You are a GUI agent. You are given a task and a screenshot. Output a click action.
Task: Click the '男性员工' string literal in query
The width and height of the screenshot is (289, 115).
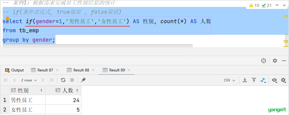79,21
